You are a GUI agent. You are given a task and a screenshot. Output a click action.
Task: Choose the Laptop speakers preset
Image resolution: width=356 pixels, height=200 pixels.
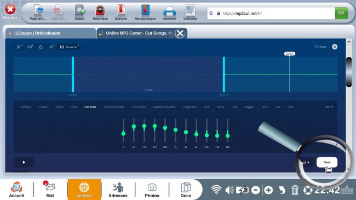click(164, 107)
